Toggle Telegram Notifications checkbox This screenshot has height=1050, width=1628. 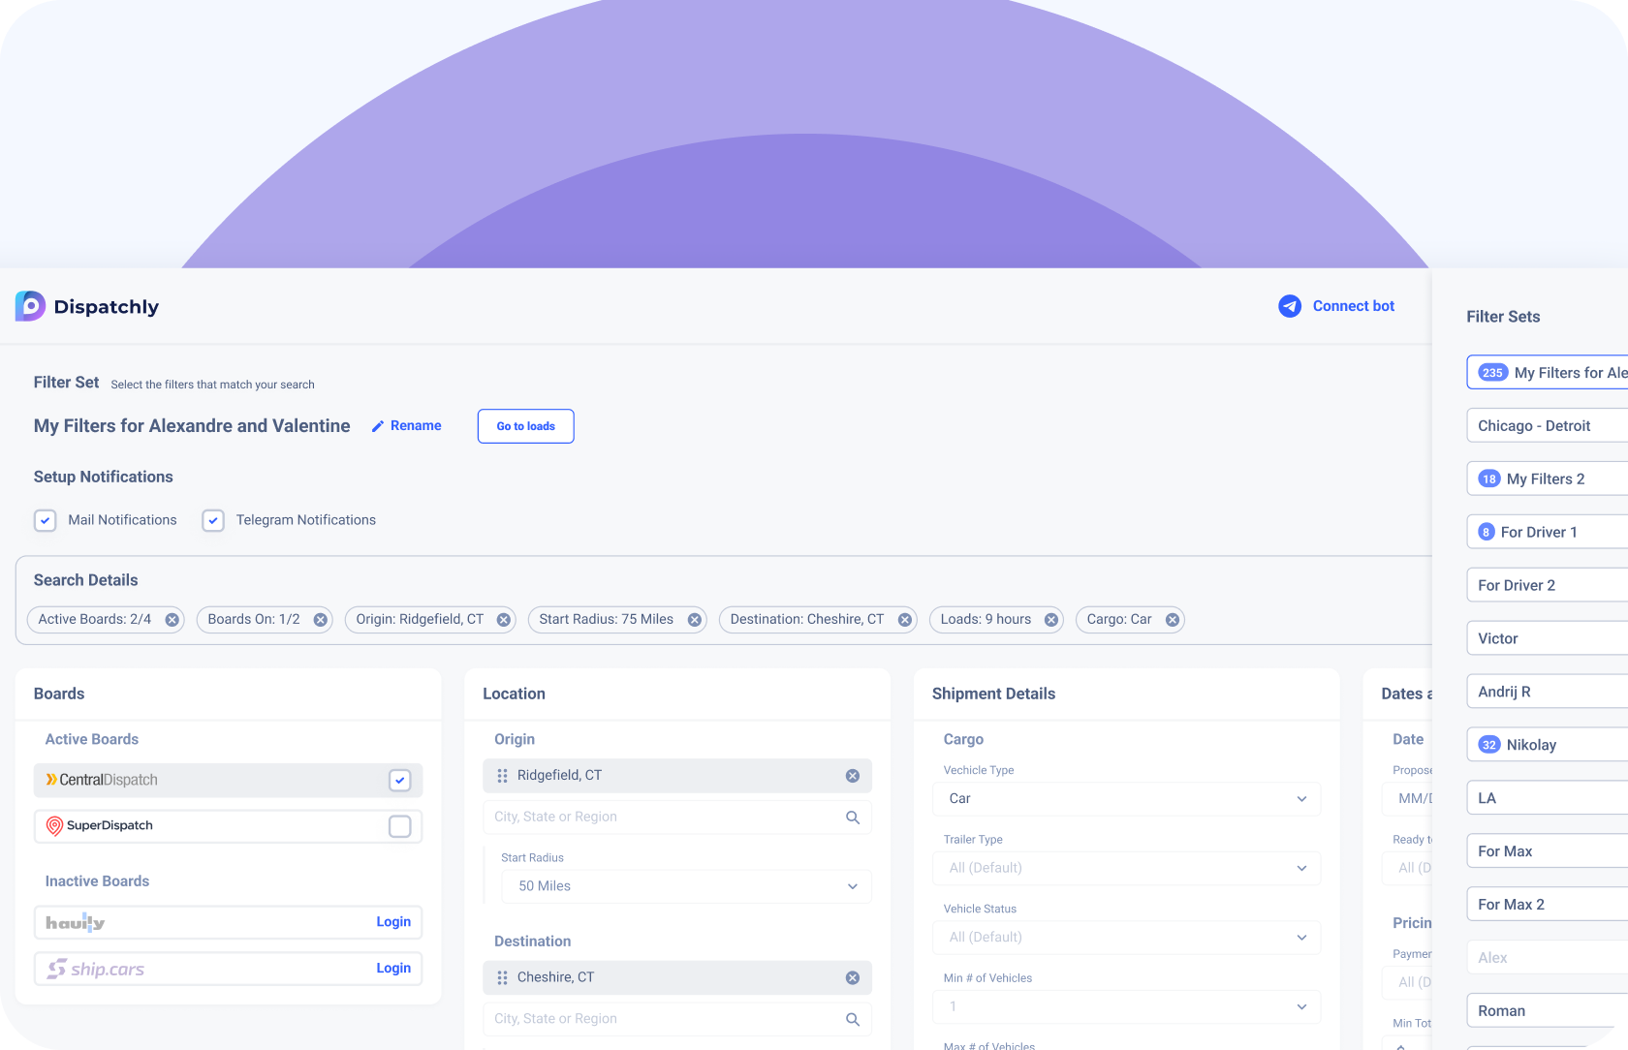213,520
